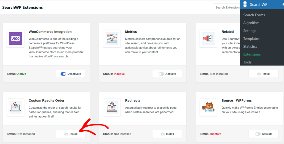284x144 pixels.
Task: Click the Metrics description text
Action: 153,46
